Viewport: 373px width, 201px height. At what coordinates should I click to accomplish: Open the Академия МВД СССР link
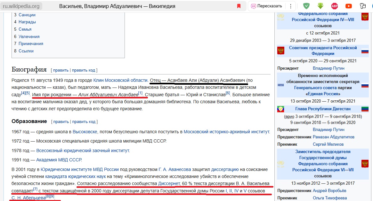coord(59,160)
